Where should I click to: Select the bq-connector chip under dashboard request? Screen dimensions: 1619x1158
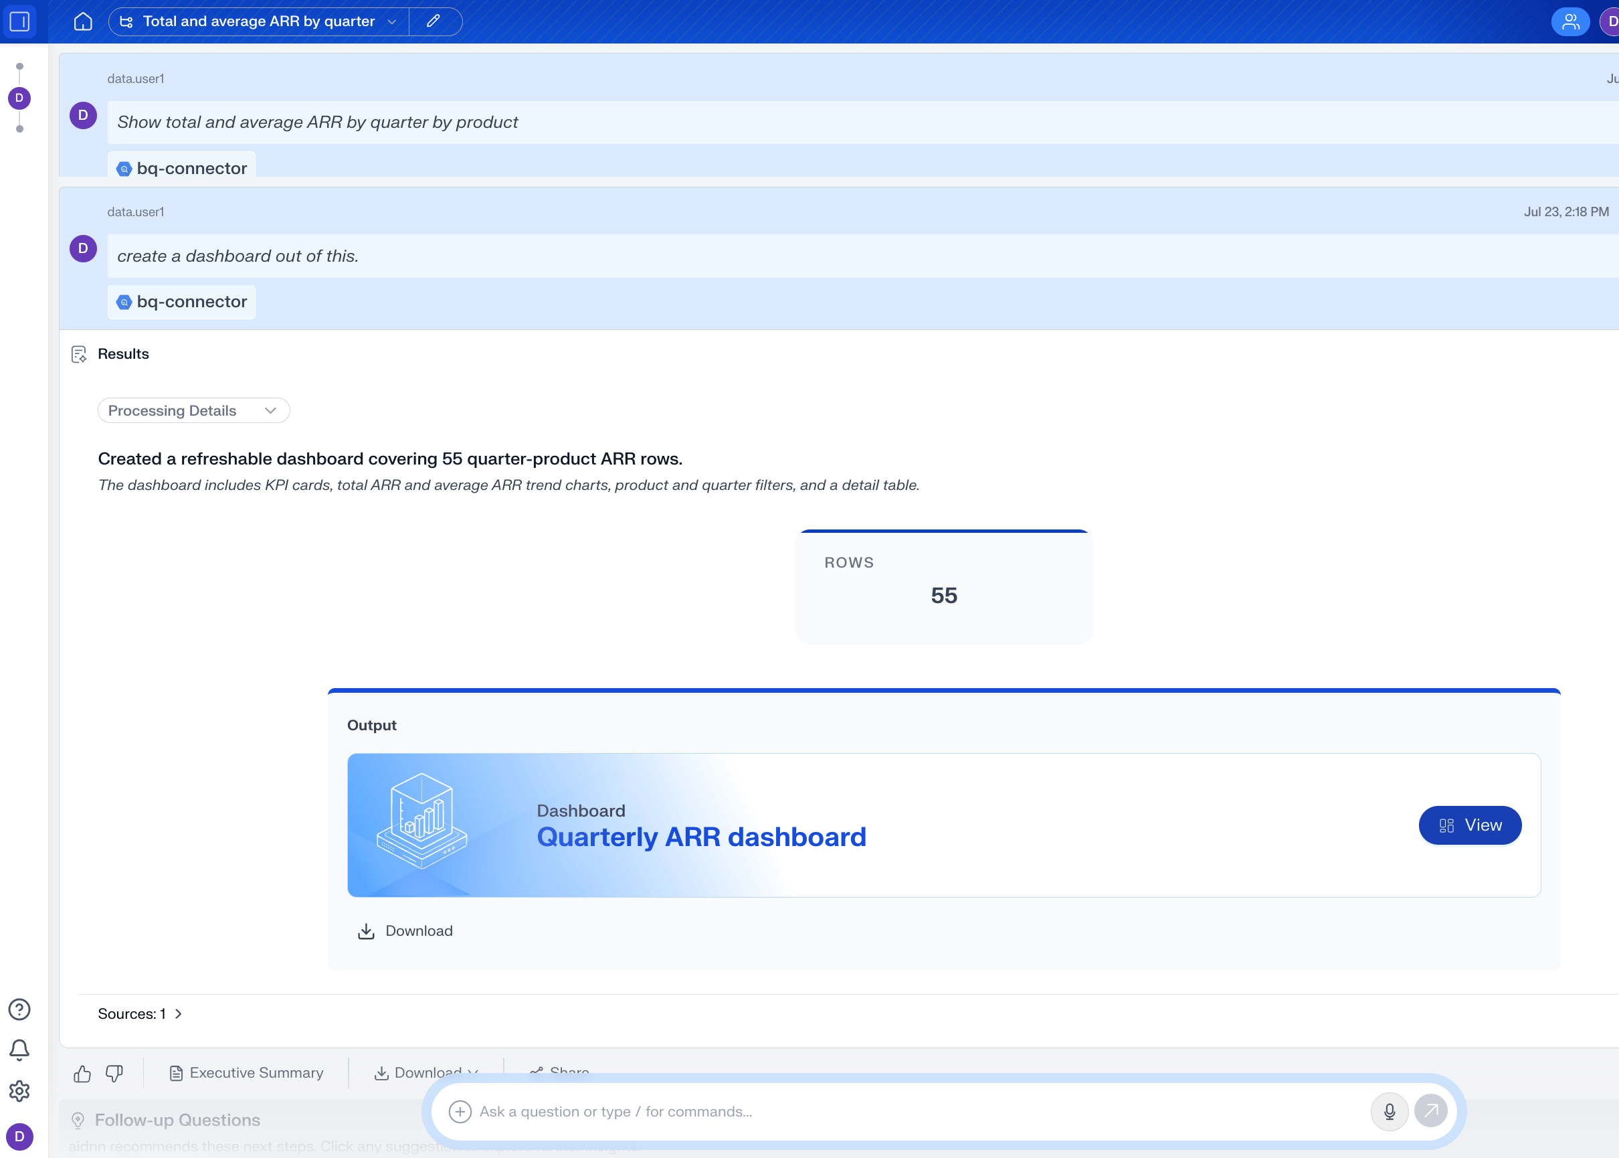tap(182, 302)
